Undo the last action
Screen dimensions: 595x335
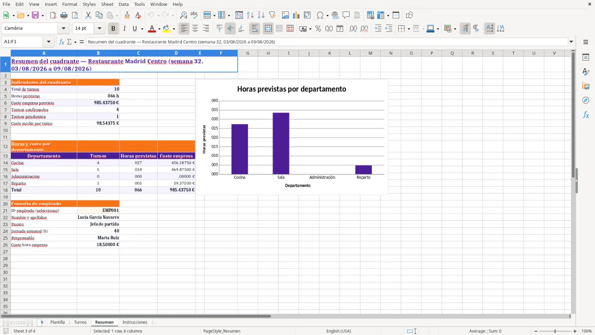tap(151, 15)
